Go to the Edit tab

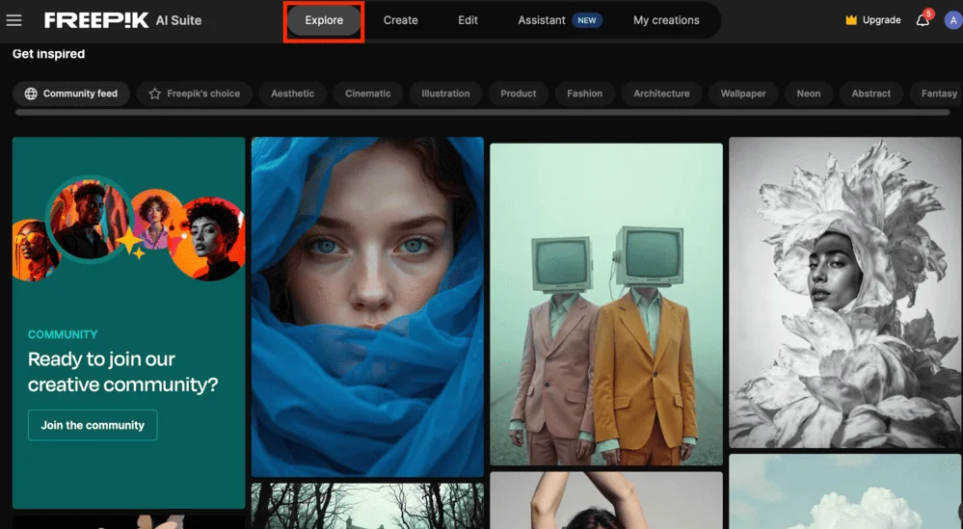468,20
